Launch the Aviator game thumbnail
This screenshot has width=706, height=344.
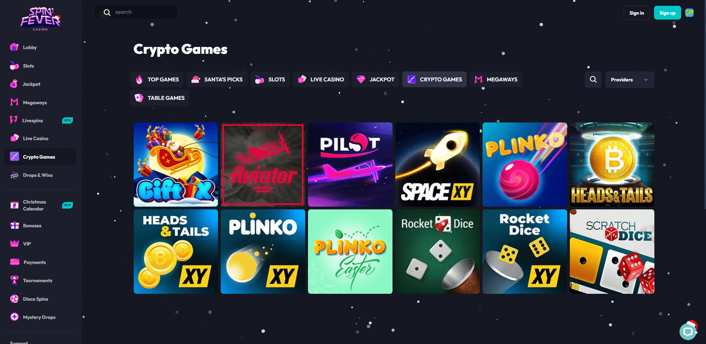coord(263,164)
